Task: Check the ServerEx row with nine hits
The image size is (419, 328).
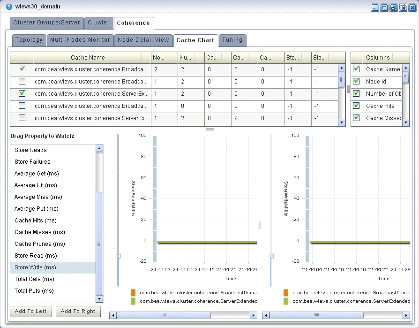Action: 22,118
